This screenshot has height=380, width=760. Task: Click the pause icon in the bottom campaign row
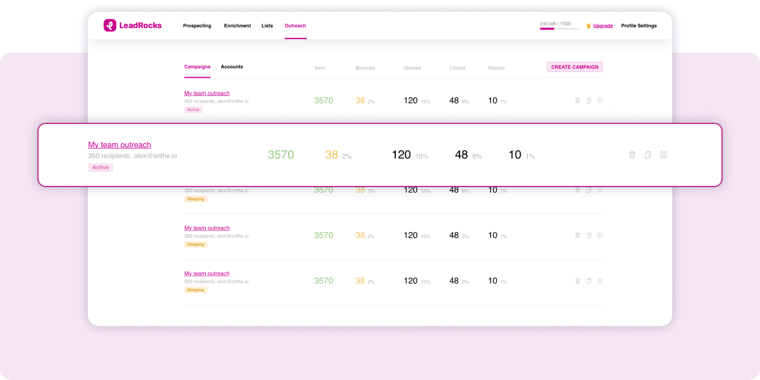pyautogui.click(x=600, y=281)
